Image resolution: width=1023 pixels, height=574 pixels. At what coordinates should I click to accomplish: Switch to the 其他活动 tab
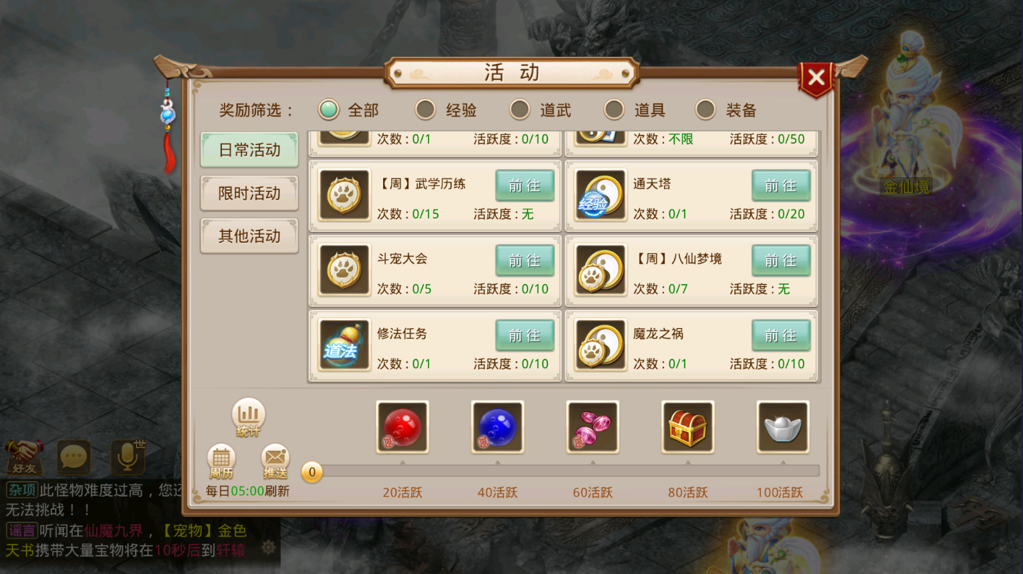click(249, 236)
